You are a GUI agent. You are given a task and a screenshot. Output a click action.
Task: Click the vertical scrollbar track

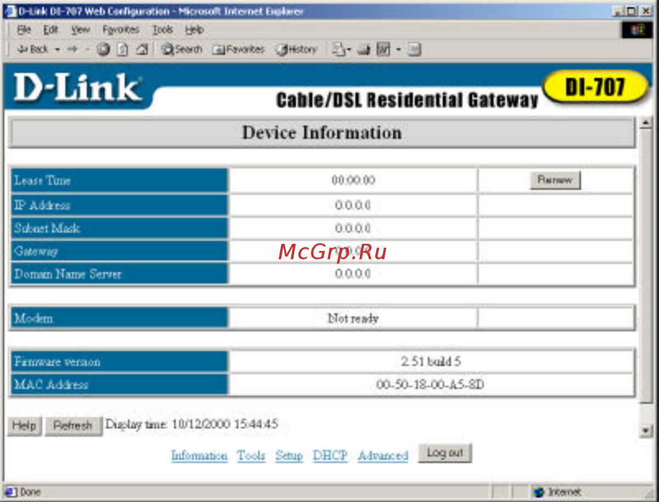coord(646,414)
